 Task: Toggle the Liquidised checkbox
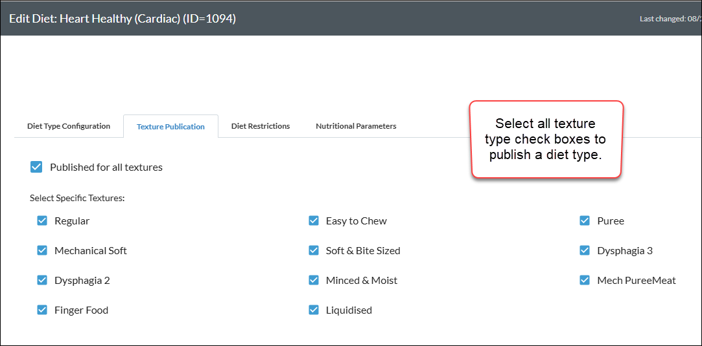point(314,310)
